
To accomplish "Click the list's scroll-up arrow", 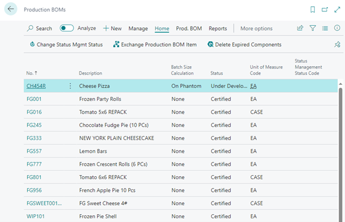I will [x=340, y=84].
